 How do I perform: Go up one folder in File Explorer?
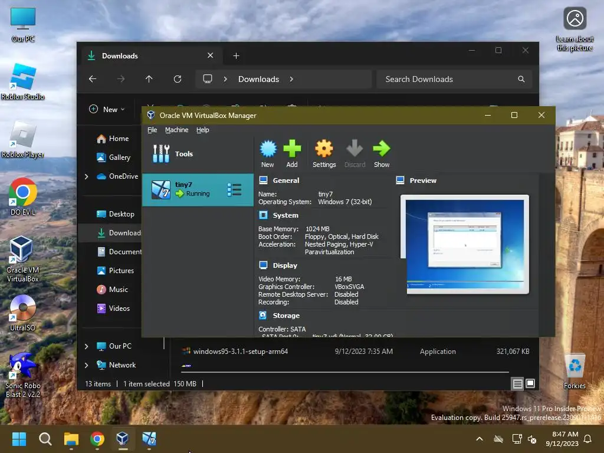149,79
